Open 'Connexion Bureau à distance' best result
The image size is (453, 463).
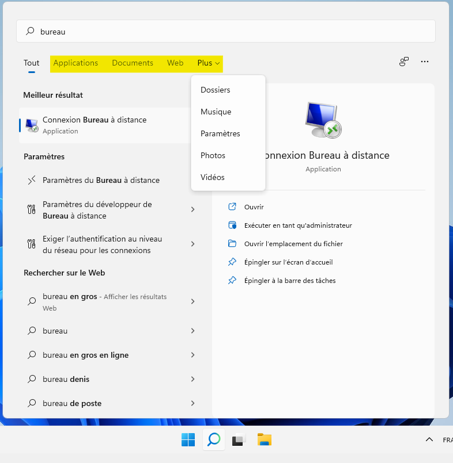[x=95, y=125]
